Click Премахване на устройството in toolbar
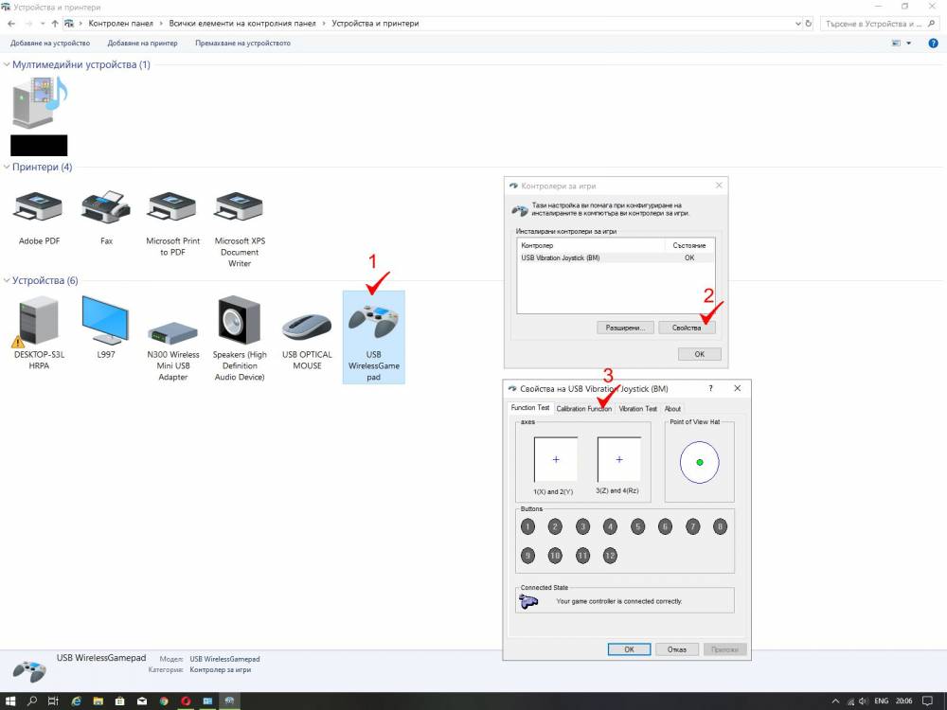The width and height of the screenshot is (947, 710). pyautogui.click(x=242, y=44)
